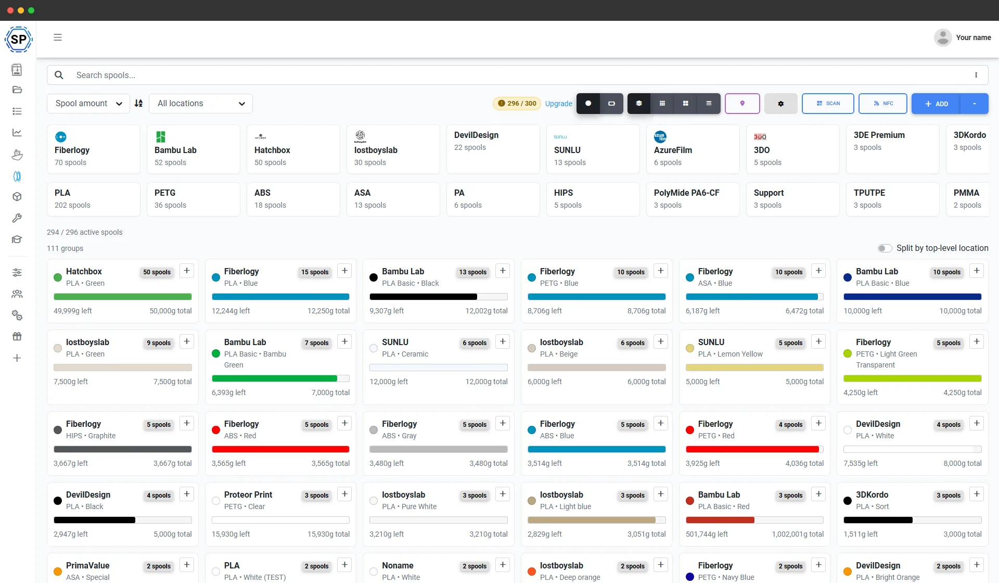
Task: Open the wrench tools icon in sidebar
Action: click(x=17, y=218)
